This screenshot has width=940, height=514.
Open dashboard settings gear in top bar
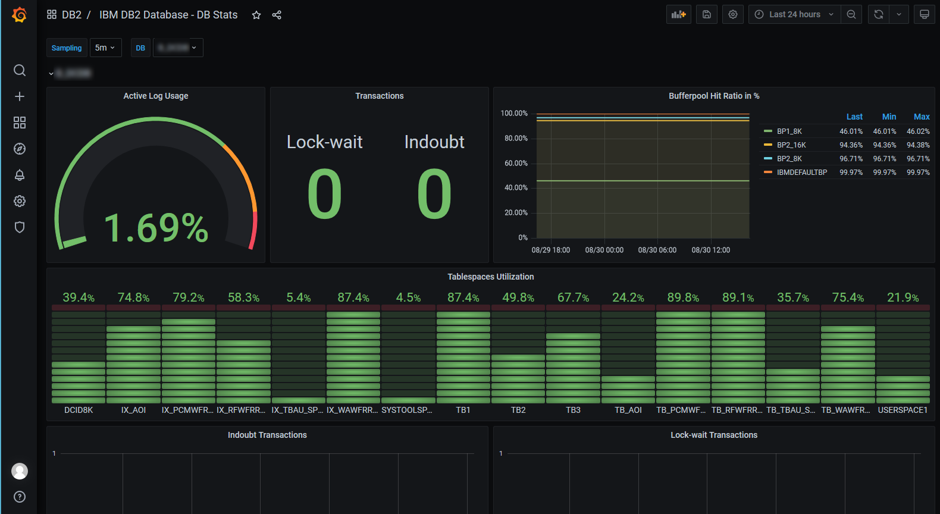point(733,14)
